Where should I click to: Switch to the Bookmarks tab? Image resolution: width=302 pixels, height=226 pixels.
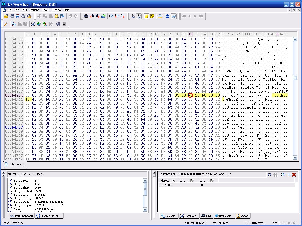tap(223, 216)
